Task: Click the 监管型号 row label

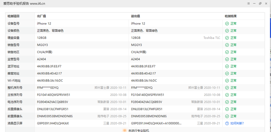Action: 14,59
